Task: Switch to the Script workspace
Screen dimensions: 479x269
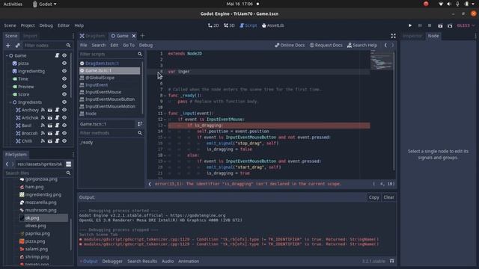Action: point(248,25)
